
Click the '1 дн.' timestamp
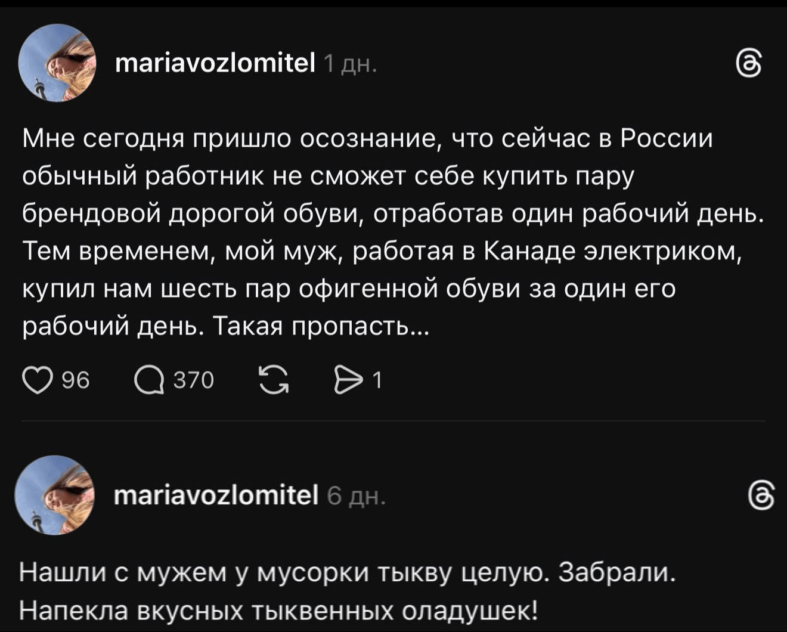pos(349,63)
